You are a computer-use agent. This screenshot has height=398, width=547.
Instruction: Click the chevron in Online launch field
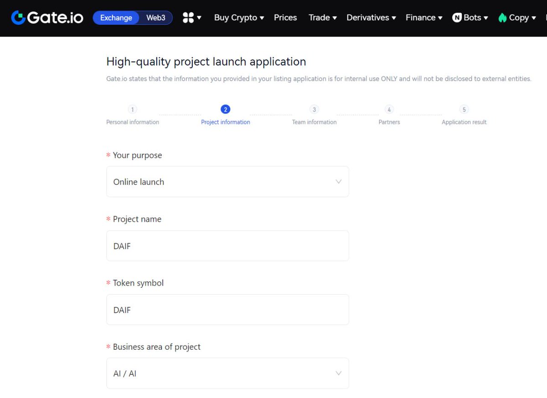339,182
